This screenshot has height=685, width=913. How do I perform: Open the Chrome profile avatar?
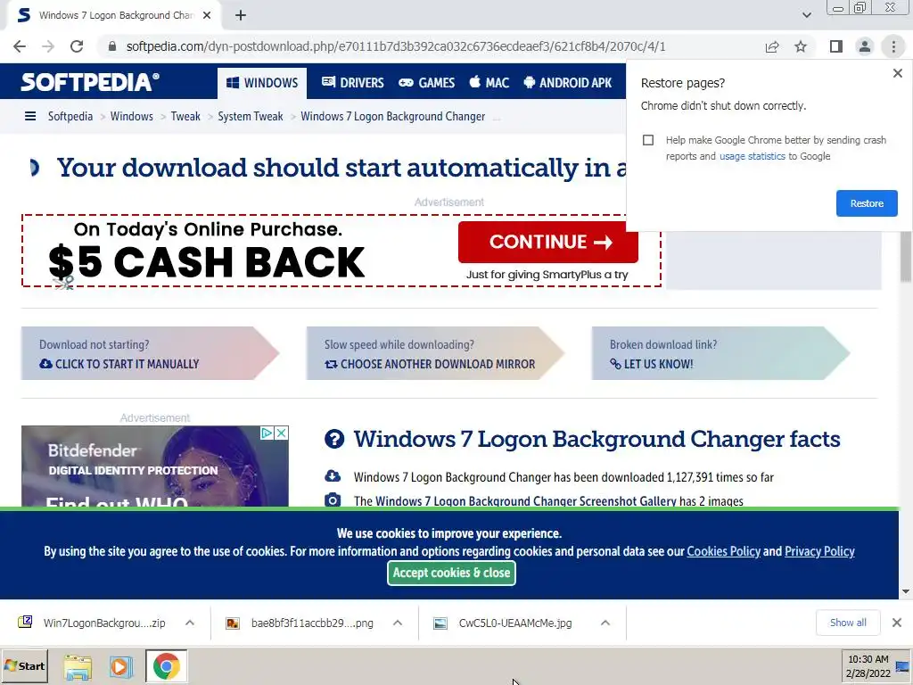click(x=865, y=46)
